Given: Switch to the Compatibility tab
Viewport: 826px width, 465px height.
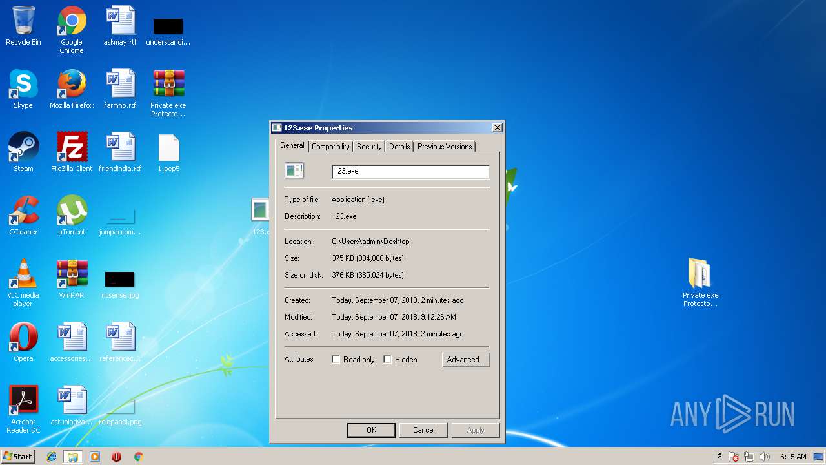Looking at the screenshot, I should pyautogui.click(x=330, y=147).
